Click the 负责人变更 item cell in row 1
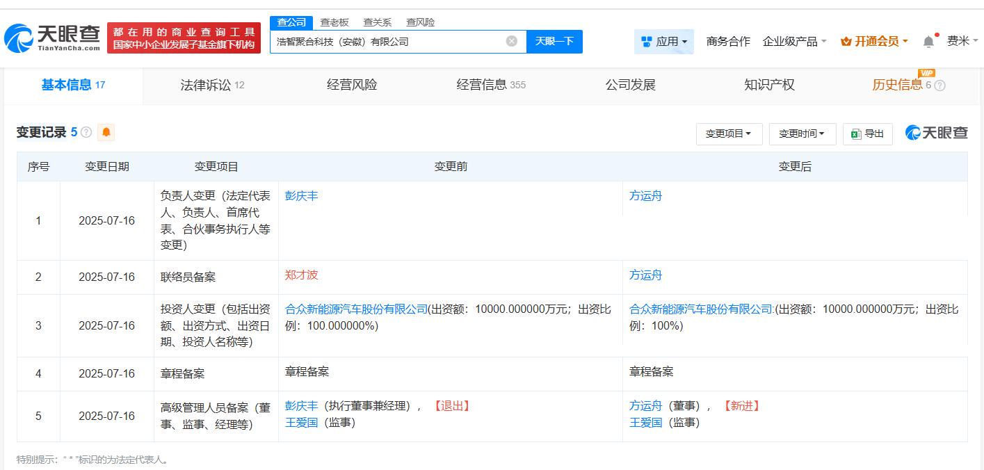 point(216,221)
